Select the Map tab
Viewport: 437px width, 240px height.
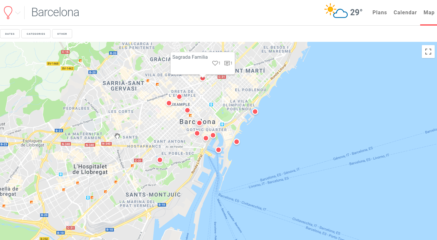429,12
